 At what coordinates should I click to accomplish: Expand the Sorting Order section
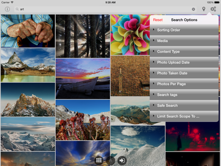point(184,30)
